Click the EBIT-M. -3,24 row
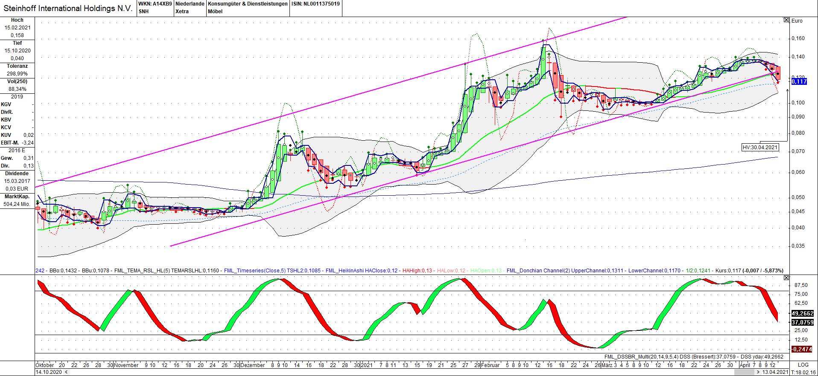 click(18, 143)
